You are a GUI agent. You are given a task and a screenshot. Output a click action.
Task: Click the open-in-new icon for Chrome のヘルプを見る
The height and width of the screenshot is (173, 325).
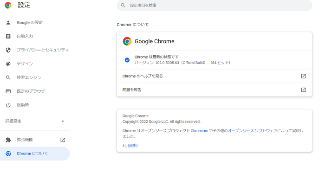coord(304,76)
